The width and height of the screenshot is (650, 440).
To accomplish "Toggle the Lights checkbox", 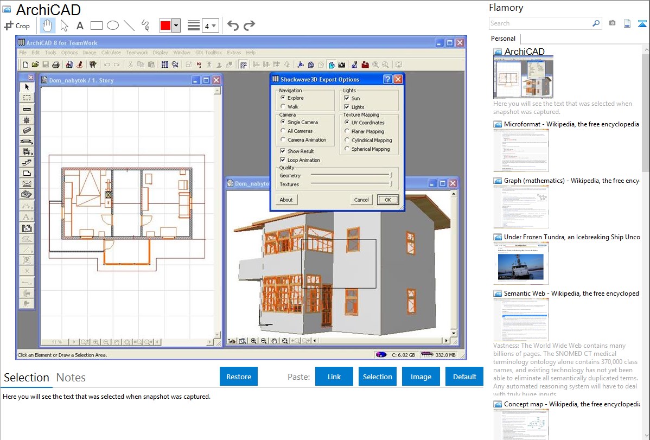I will [x=347, y=107].
